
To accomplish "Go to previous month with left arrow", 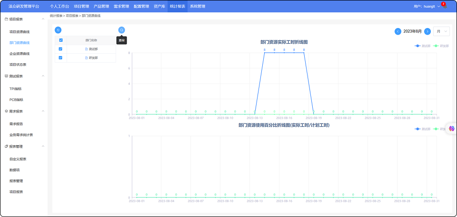I will 398,31.
